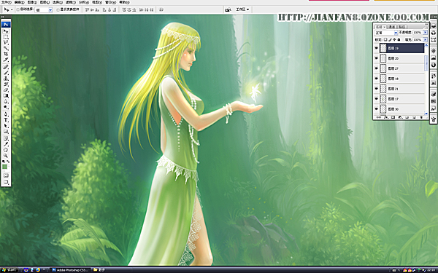Click the create new layer icon
The image size is (438, 273).
pos(414,117)
